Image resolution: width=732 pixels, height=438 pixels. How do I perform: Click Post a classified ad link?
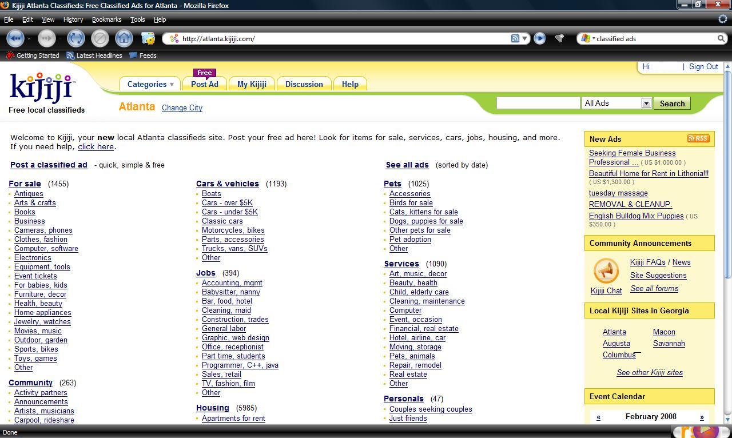click(x=49, y=165)
